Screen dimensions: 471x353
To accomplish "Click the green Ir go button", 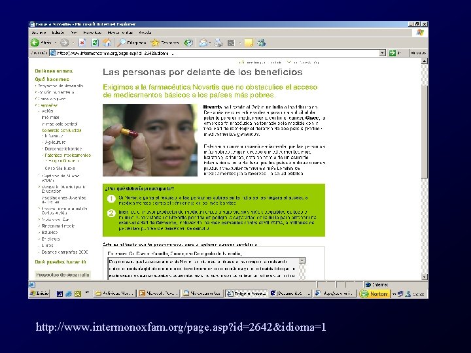I will [392, 53].
